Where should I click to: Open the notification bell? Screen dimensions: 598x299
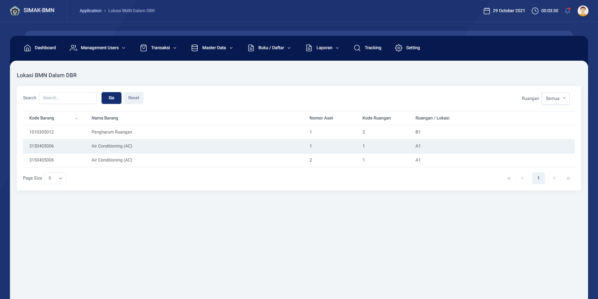pos(567,11)
